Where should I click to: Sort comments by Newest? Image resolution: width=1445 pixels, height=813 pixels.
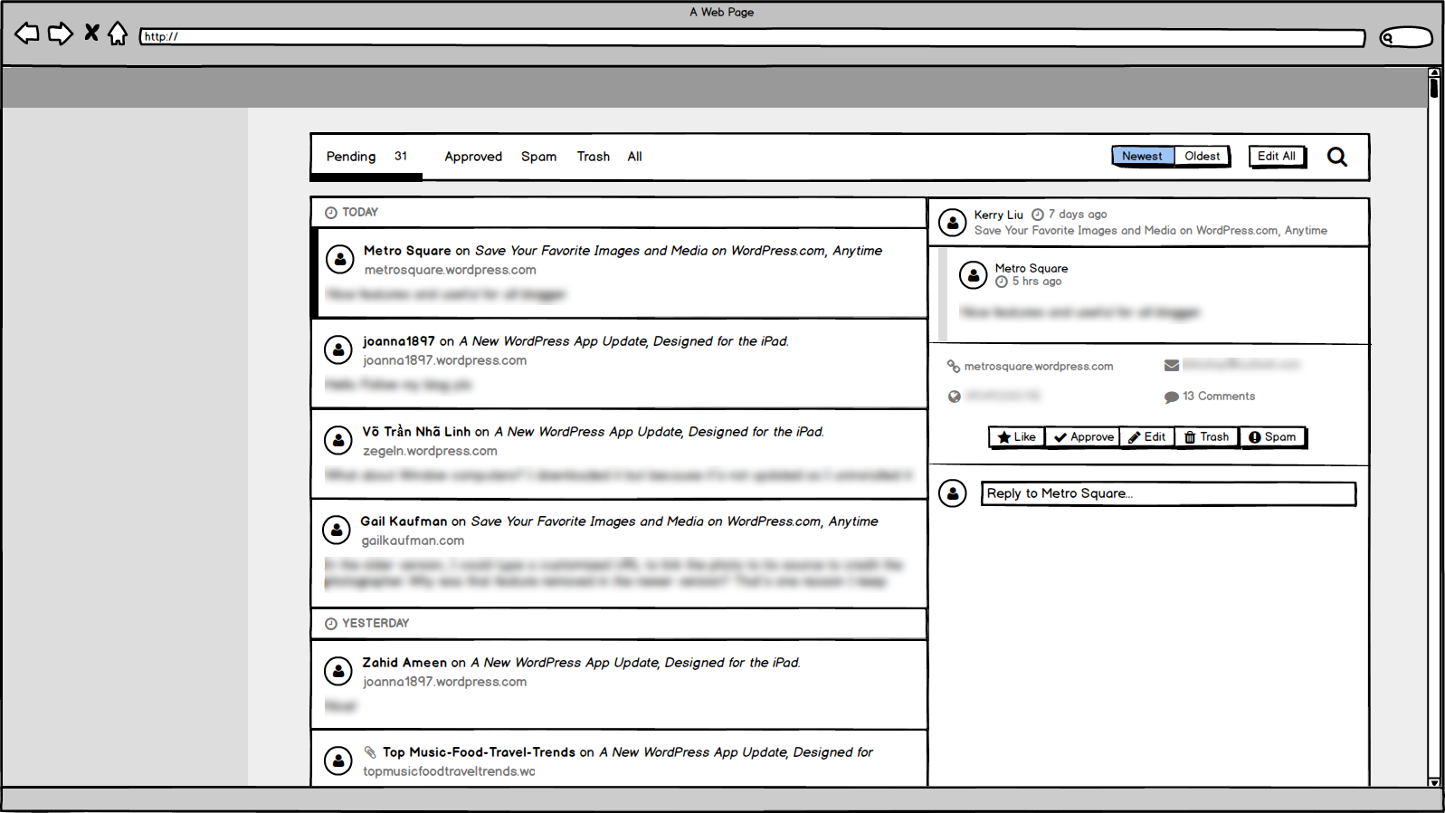[x=1142, y=156]
